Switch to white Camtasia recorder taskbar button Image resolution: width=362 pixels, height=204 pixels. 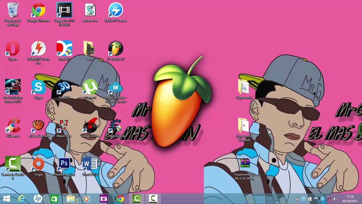tap(153, 199)
